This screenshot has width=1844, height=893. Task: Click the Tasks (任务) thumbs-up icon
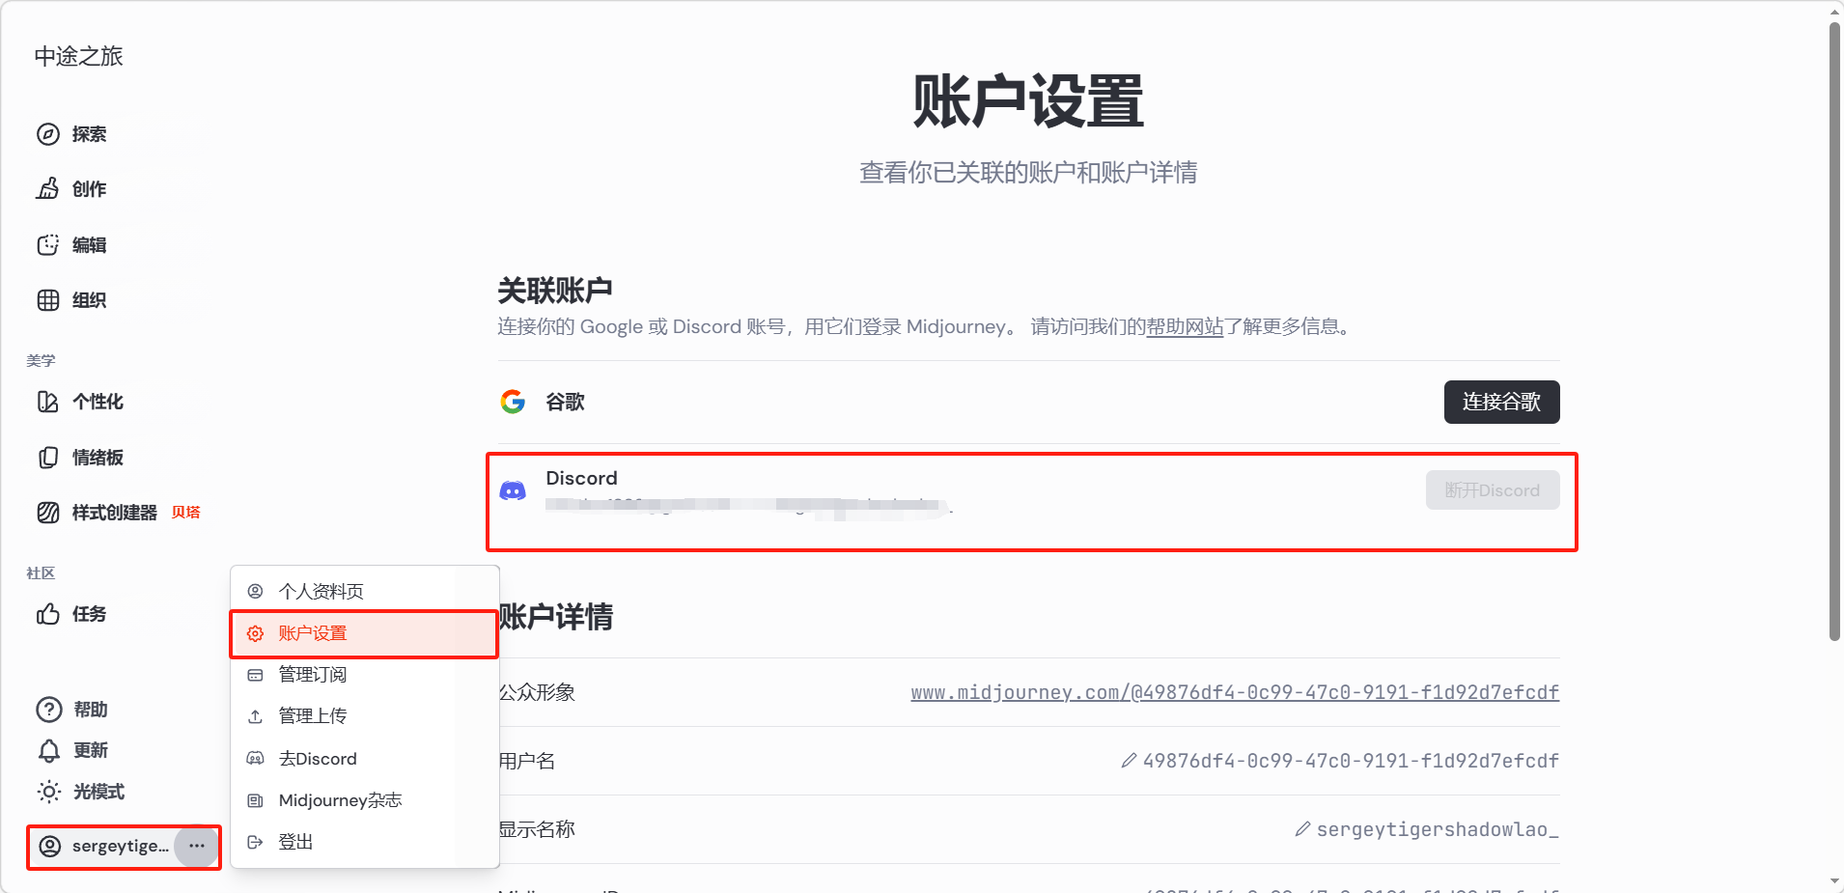48,614
